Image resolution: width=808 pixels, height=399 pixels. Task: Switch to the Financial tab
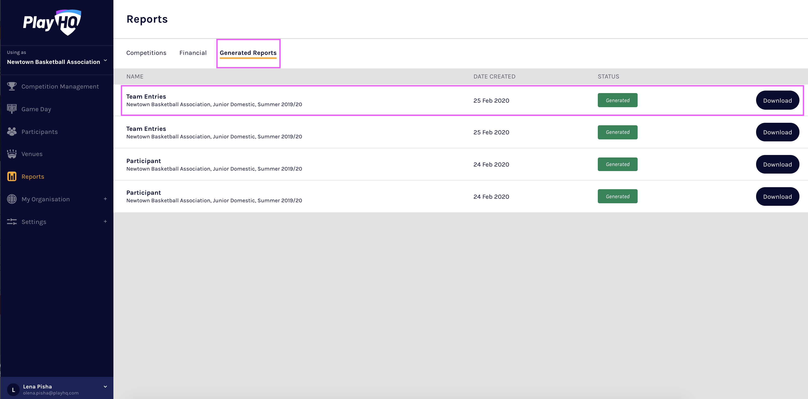point(193,53)
